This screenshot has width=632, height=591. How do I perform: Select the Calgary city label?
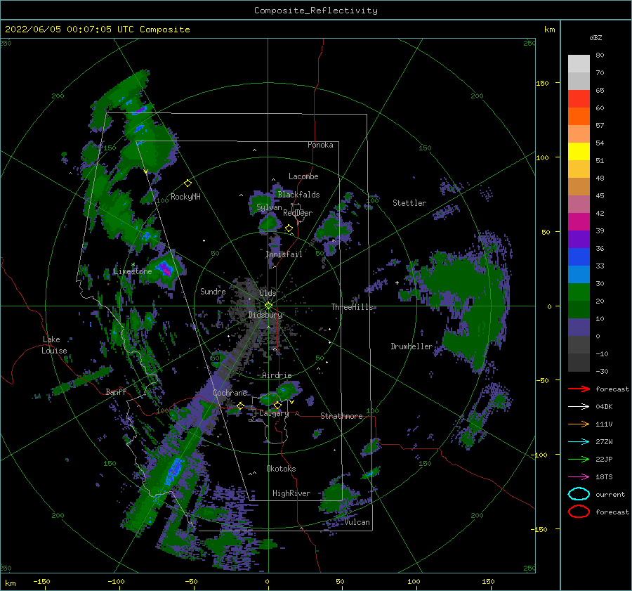tap(274, 413)
